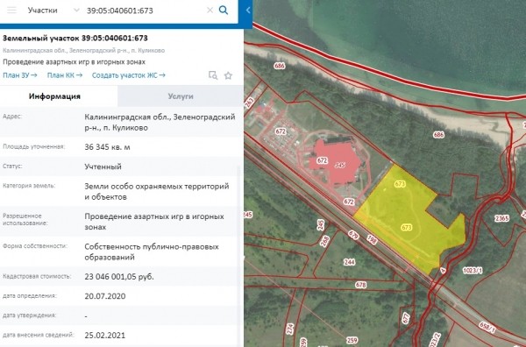Image resolution: width=526 pixels, height=347 pixels.
Task: Clear the search field with X icon
Action: point(210,11)
